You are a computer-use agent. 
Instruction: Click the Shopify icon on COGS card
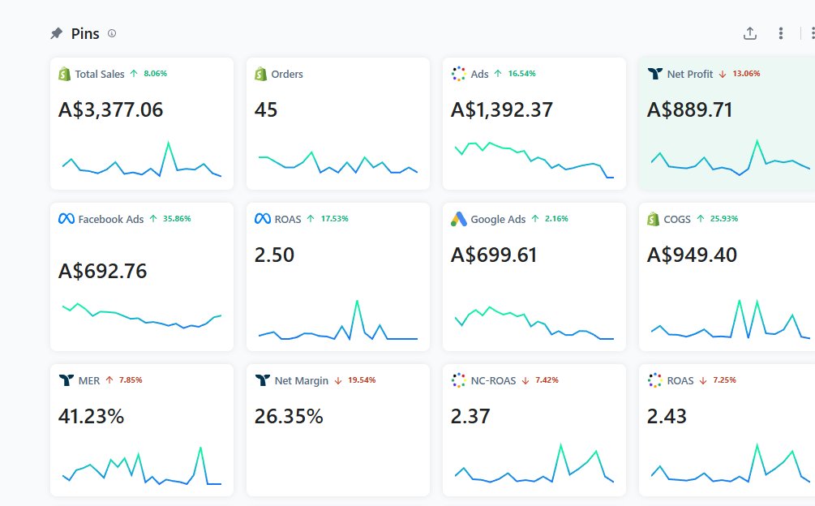(653, 219)
